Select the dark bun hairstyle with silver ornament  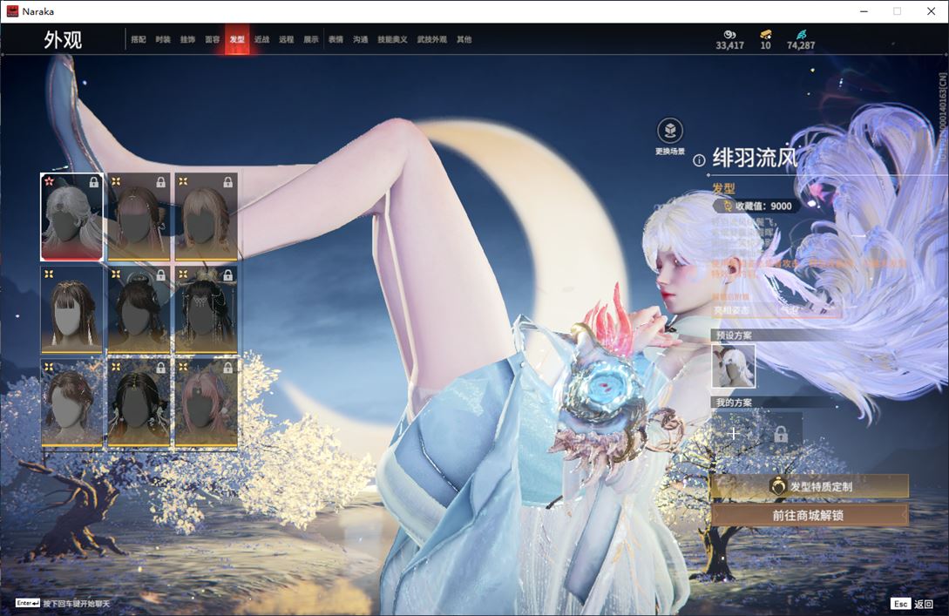[x=139, y=309]
